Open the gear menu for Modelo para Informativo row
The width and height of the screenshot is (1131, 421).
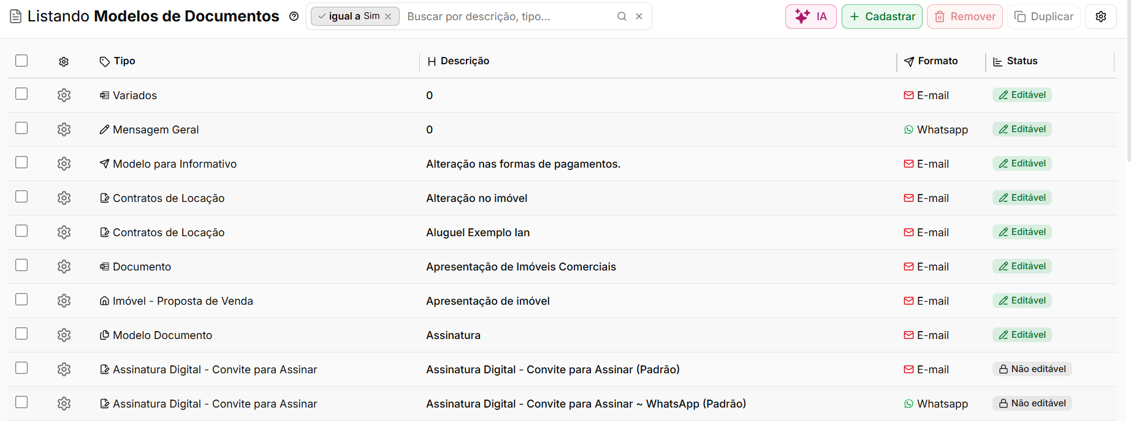pos(64,164)
